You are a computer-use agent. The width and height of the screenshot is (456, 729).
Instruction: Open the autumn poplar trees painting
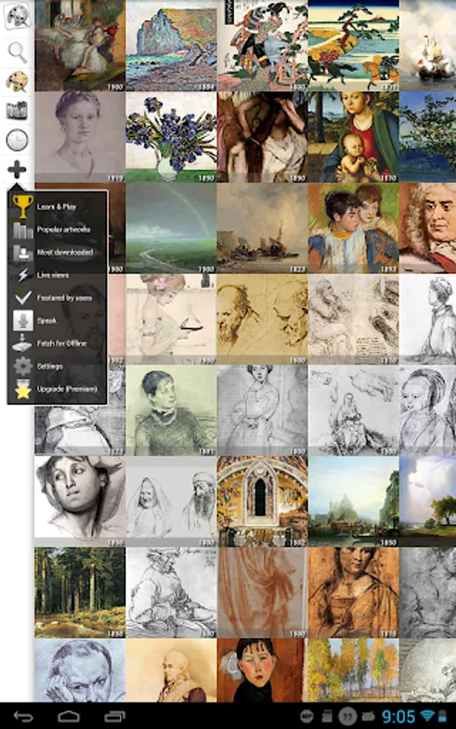pos(353,670)
